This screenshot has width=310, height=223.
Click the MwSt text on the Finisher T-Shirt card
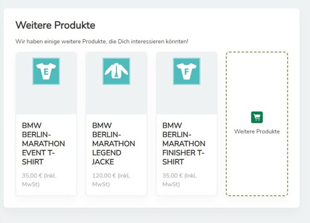pos(171,185)
